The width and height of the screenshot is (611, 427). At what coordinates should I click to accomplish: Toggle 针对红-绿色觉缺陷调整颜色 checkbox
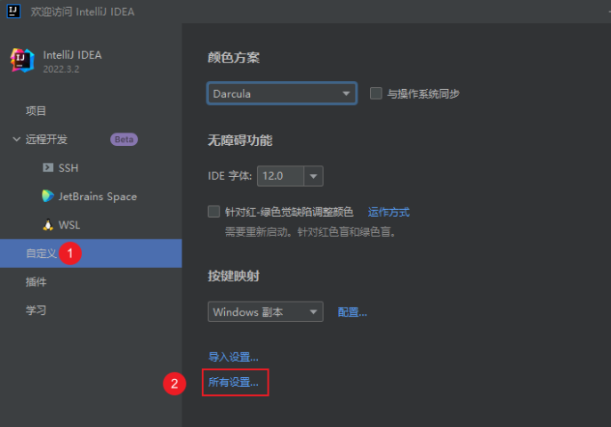click(213, 212)
